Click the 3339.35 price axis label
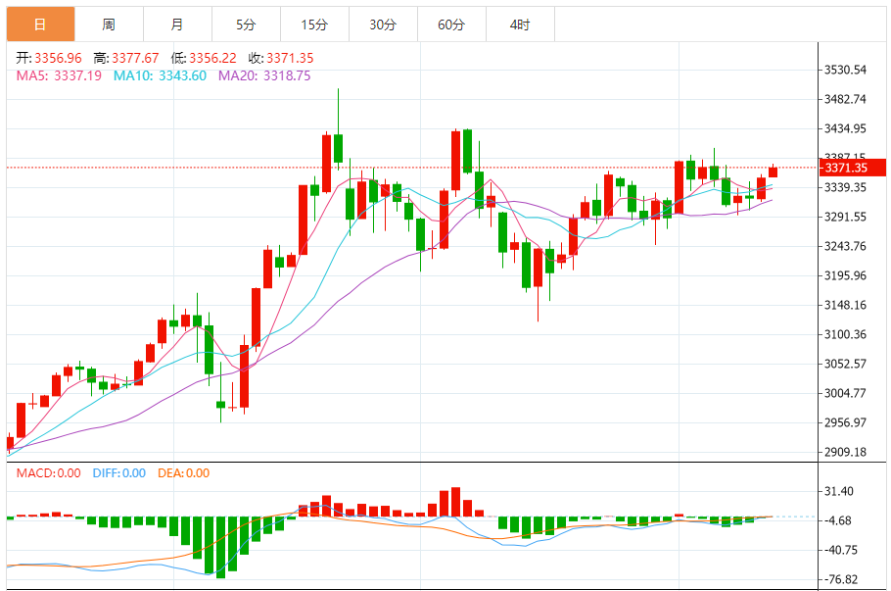Image resolution: width=891 pixels, height=591 pixels. (x=846, y=187)
